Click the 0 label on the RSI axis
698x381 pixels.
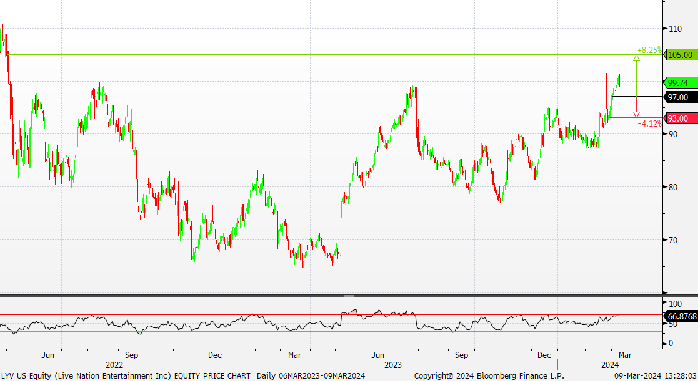[671, 343]
